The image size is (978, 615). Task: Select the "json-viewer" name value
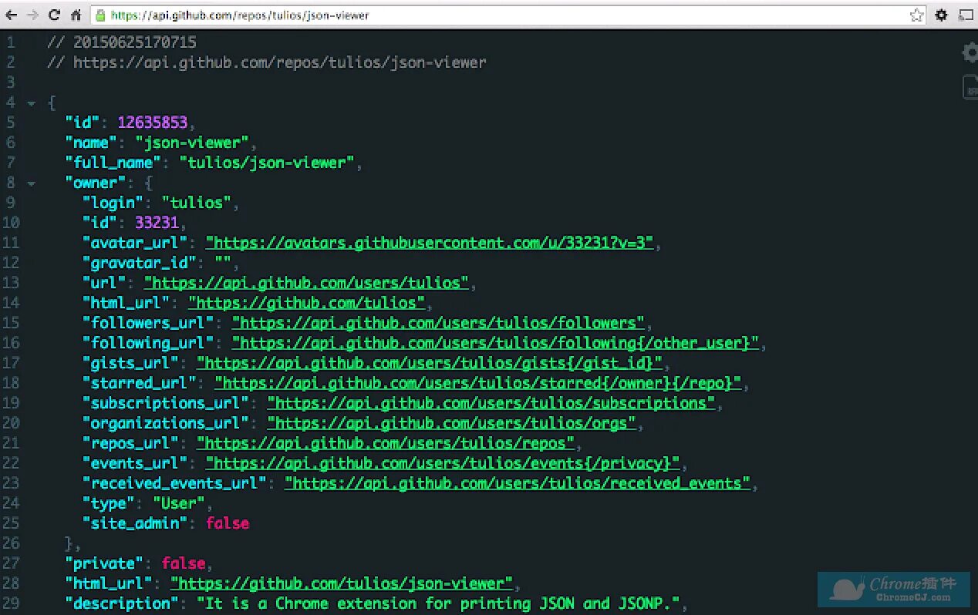(192, 143)
